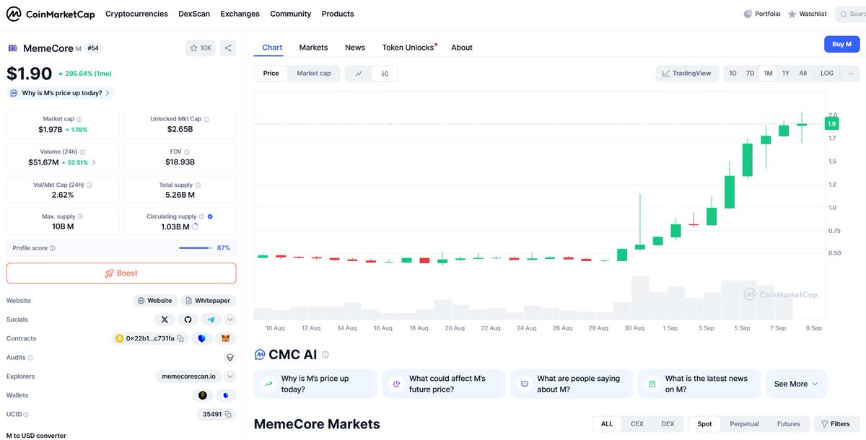Click the Market cap info icon
This screenshot has height=440, width=866.
(79, 119)
